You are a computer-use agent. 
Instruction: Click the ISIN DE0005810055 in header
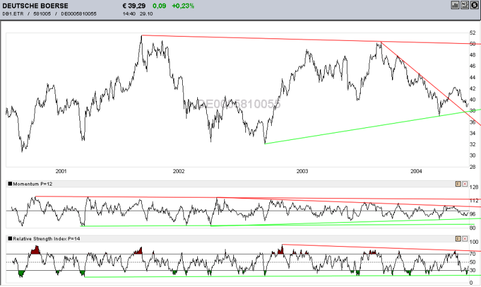click(79, 14)
